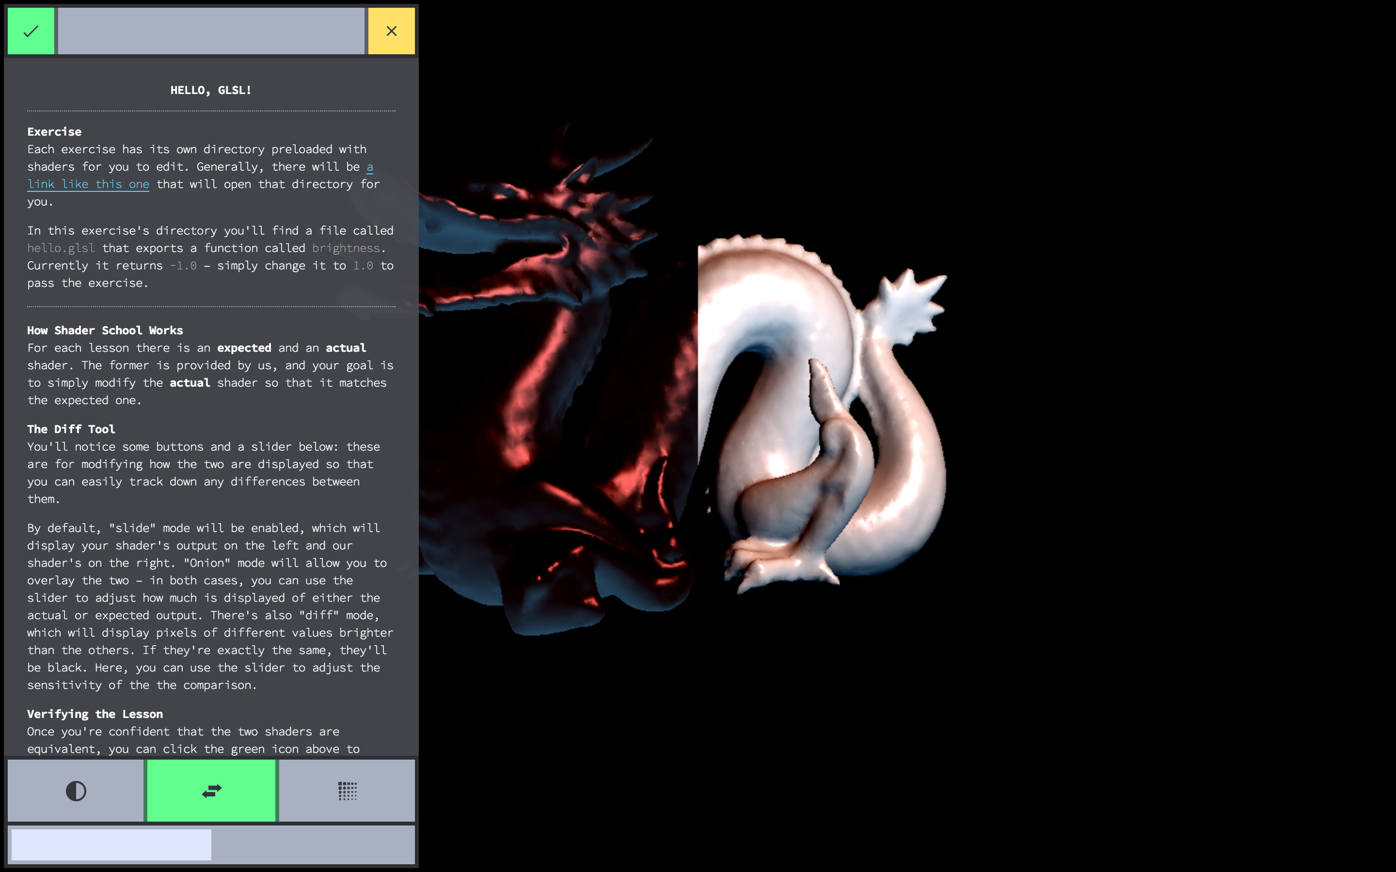
Task: Click gray bar between check and X
Action: click(x=211, y=31)
